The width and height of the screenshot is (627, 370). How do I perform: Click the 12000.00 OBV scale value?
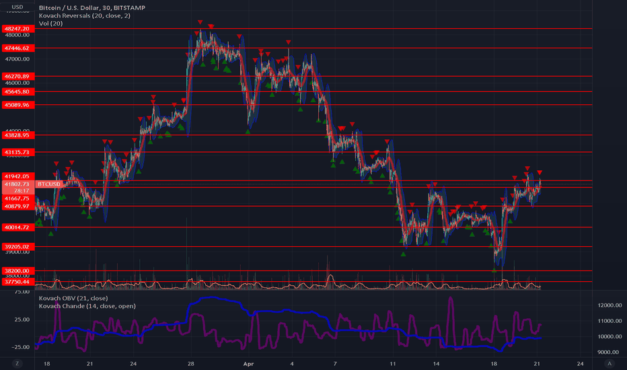(610, 305)
